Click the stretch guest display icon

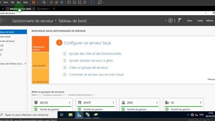pyautogui.click(x=100, y=2)
